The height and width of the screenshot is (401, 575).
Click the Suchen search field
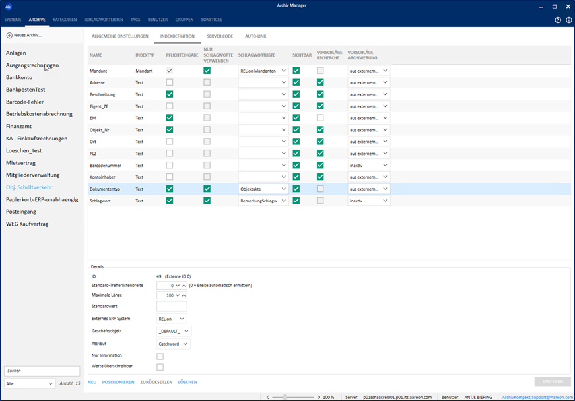(41, 371)
